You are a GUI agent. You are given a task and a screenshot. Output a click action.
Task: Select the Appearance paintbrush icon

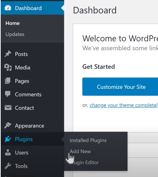8,126
